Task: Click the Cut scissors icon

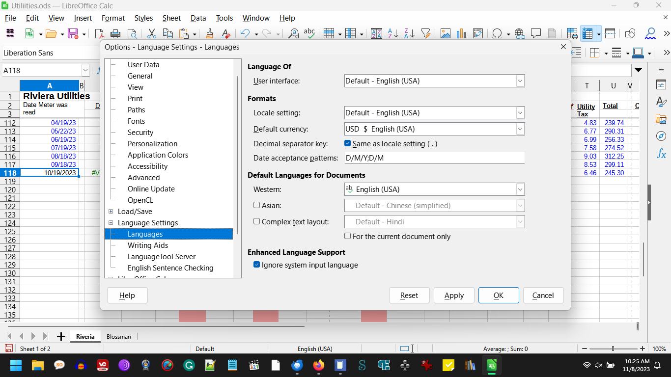Action: [x=152, y=33]
